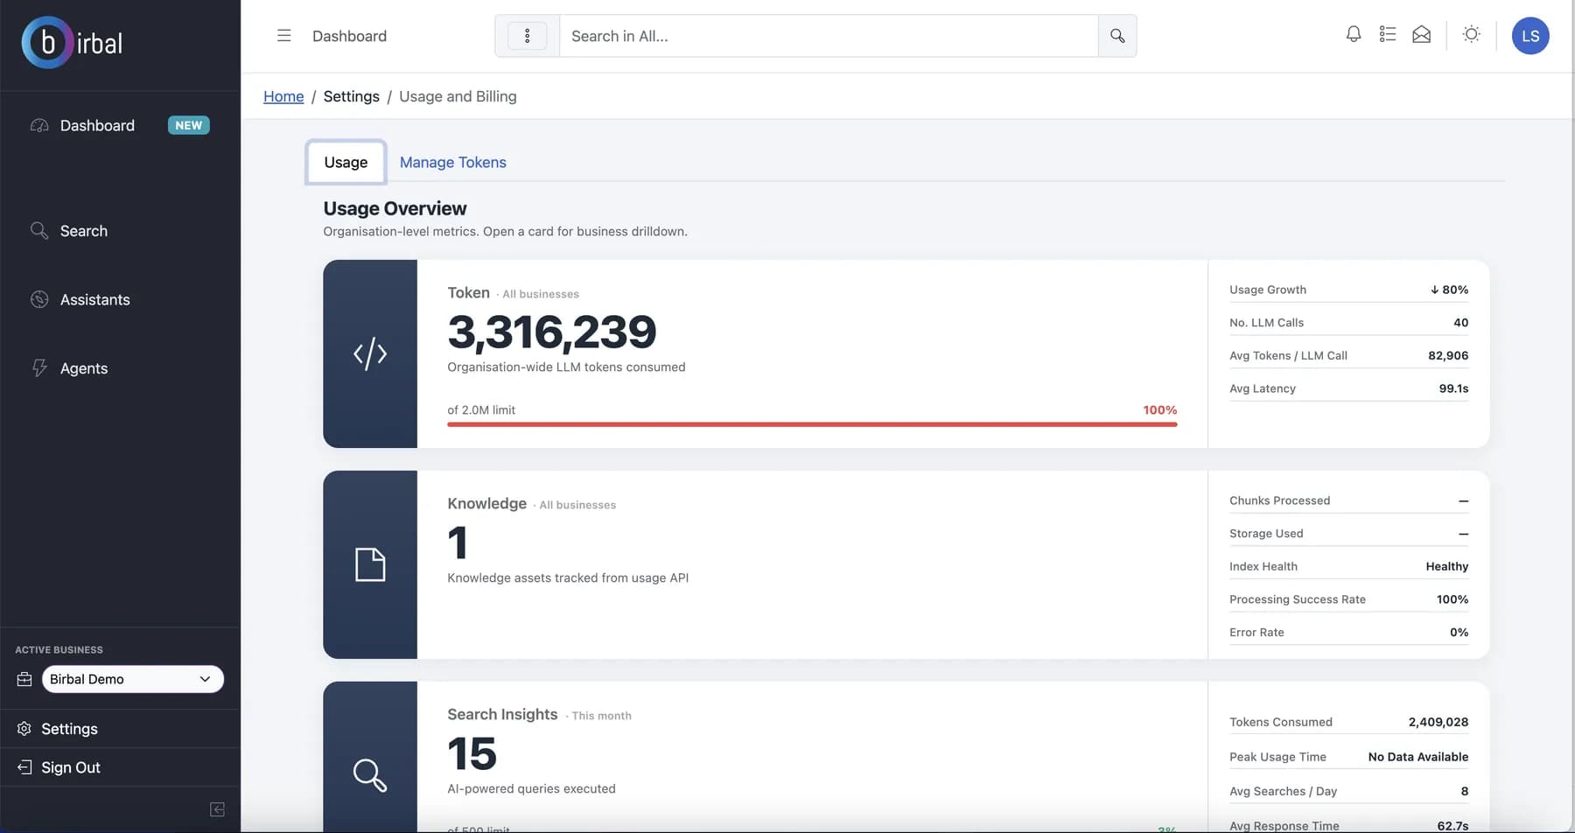This screenshot has width=1575, height=833.
Task: Click Peak Usage Time No Data Available
Action: (1418, 757)
